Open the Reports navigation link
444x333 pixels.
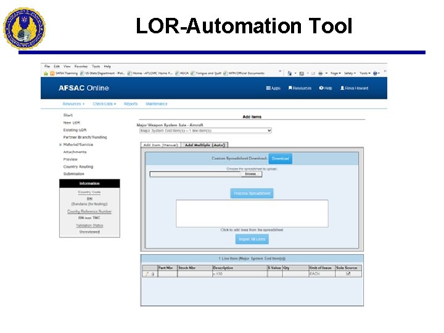tap(131, 104)
